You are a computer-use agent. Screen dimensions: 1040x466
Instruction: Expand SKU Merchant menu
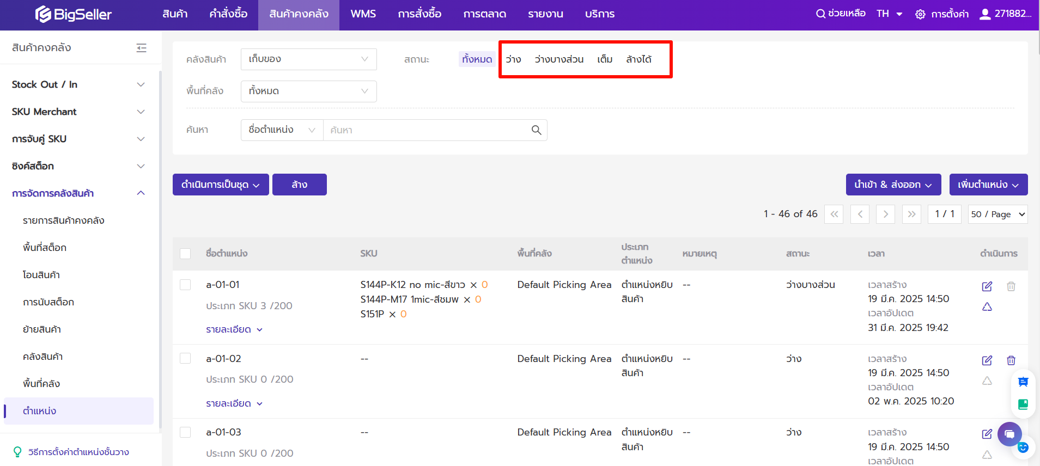coord(78,112)
